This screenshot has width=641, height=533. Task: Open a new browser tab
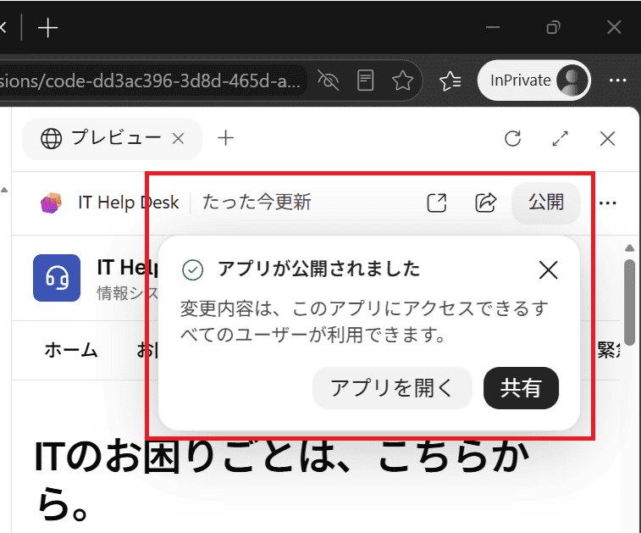click(x=47, y=28)
